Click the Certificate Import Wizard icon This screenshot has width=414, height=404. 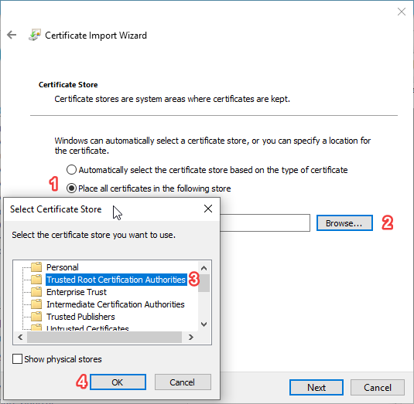(x=35, y=35)
